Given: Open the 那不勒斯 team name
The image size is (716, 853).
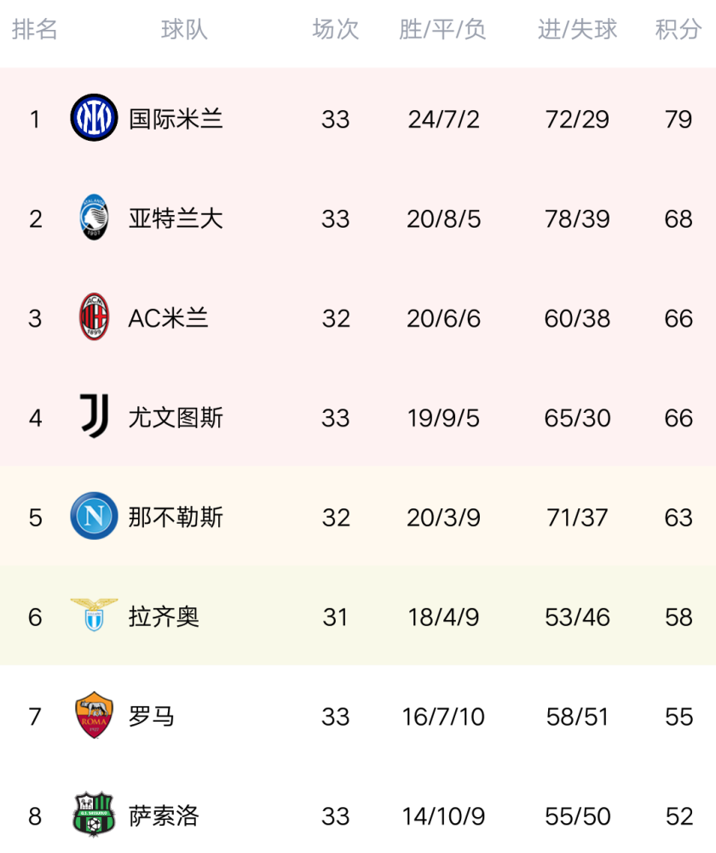Looking at the screenshot, I should (176, 518).
